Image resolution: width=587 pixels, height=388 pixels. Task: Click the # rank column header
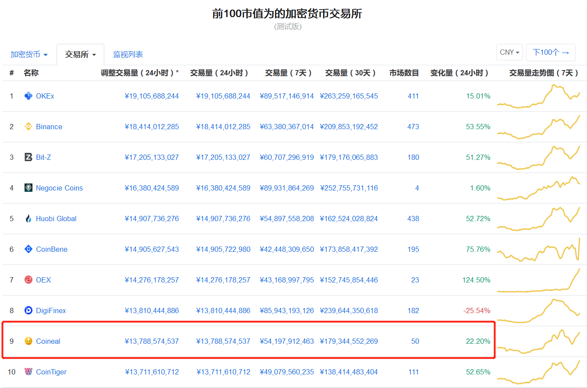click(x=11, y=73)
